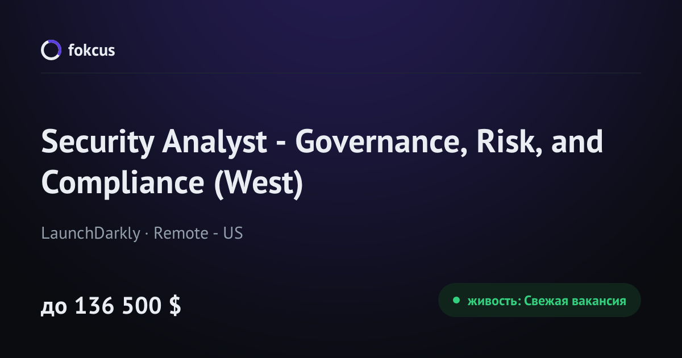This screenshot has width=682, height=358.
Task: Click the "живость: Свежая вакансия" badge
Action: [539, 300]
